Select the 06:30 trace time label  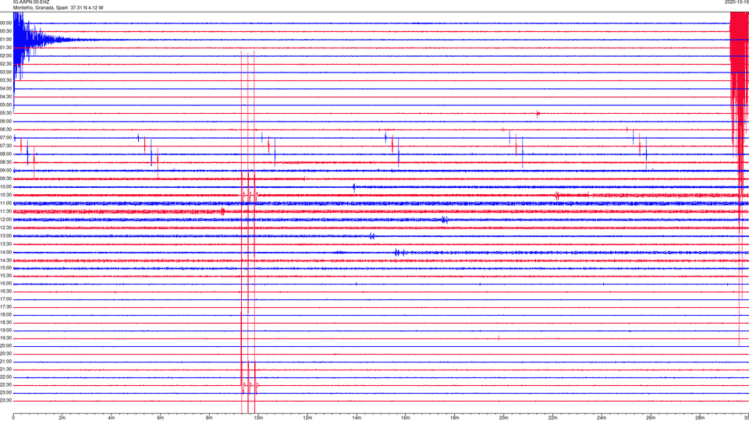[x=6, y=129]
